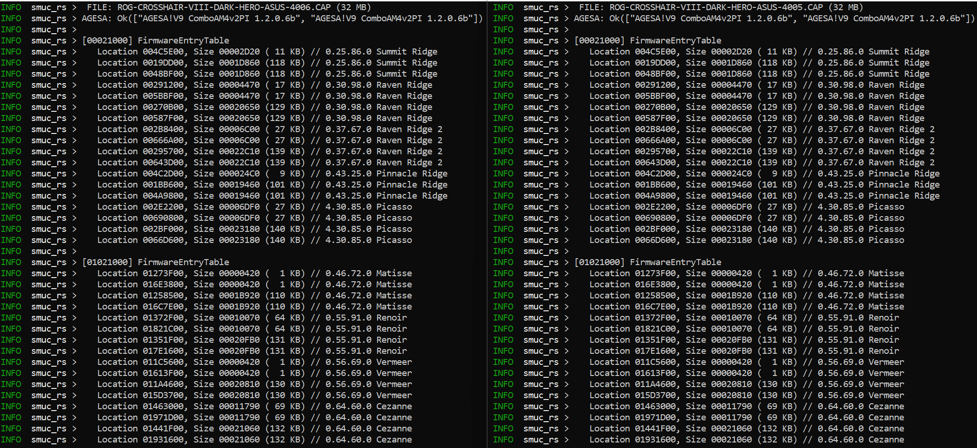This screenshot has height=448, width=977.
Task: Click the AGESA line in the 4005.CAP log
Action: 774,18
